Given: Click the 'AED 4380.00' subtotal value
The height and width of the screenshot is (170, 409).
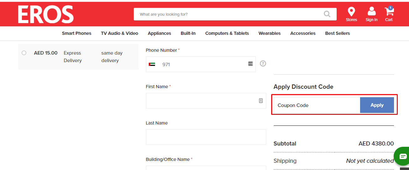Looking at the screenshot, I should click(376, 144).
